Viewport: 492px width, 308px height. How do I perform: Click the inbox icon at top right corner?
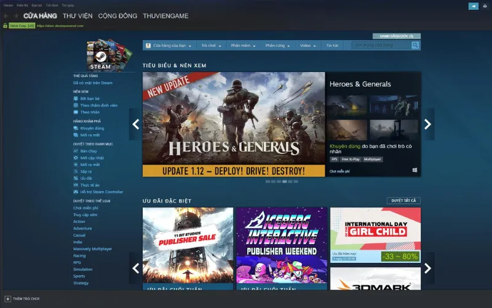485,6
